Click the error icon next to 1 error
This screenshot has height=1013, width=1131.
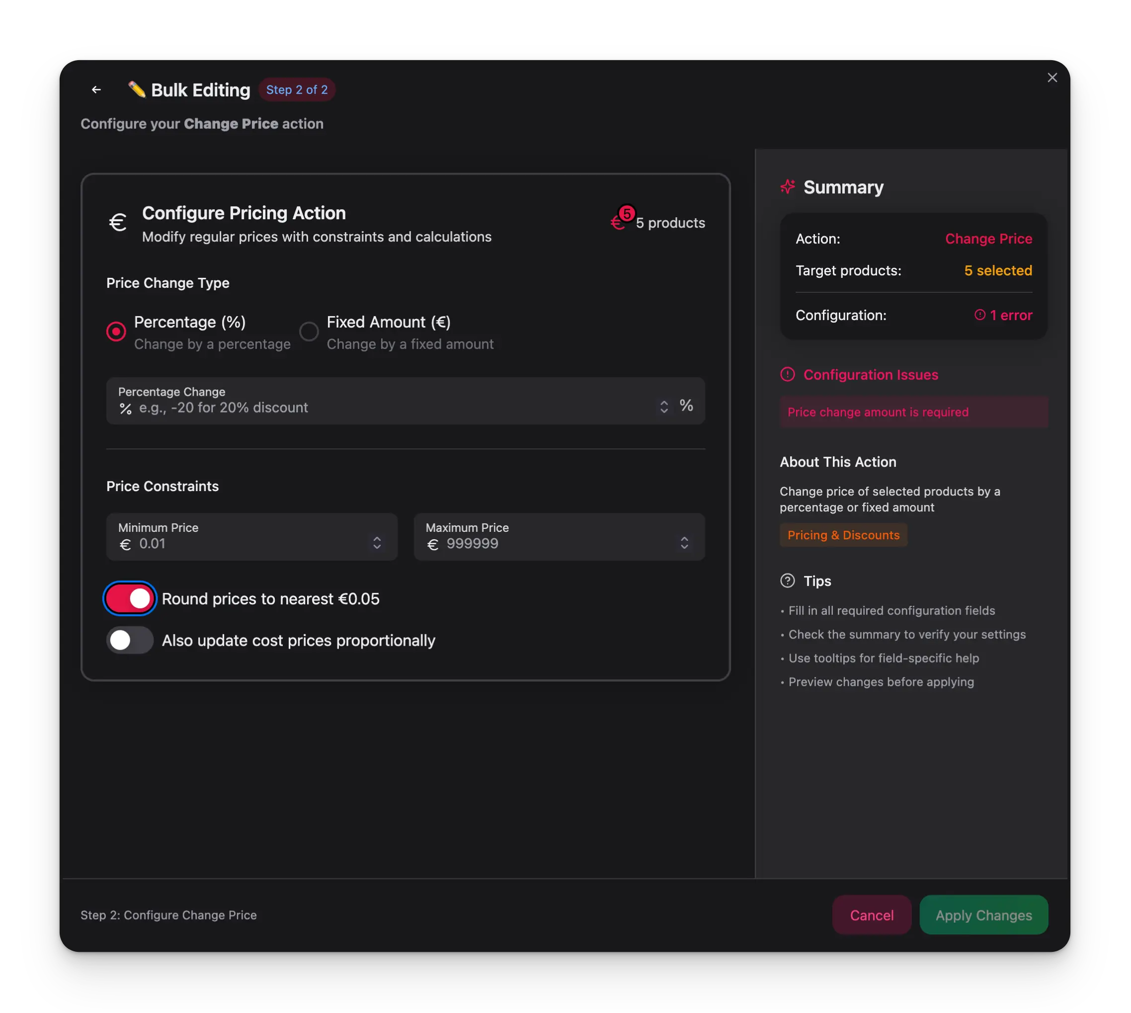tap(979, 315)
